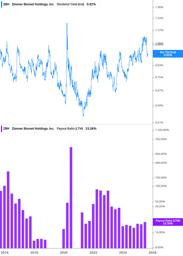Click the 1.36% yield axis label
The image size is (183, 256).
(x=159, y=7)
